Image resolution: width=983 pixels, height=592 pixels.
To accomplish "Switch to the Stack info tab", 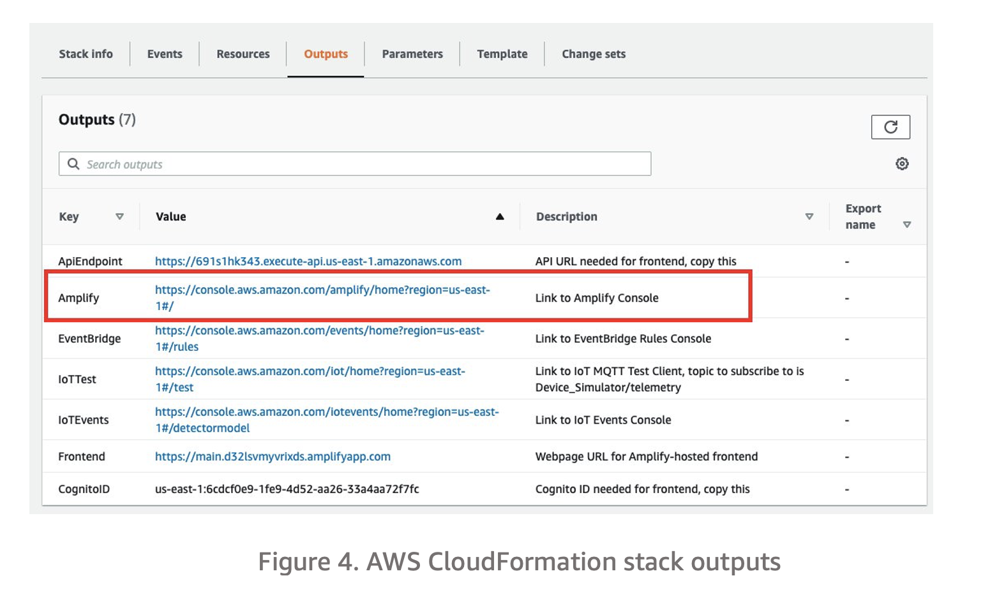I will pos(86,54).
